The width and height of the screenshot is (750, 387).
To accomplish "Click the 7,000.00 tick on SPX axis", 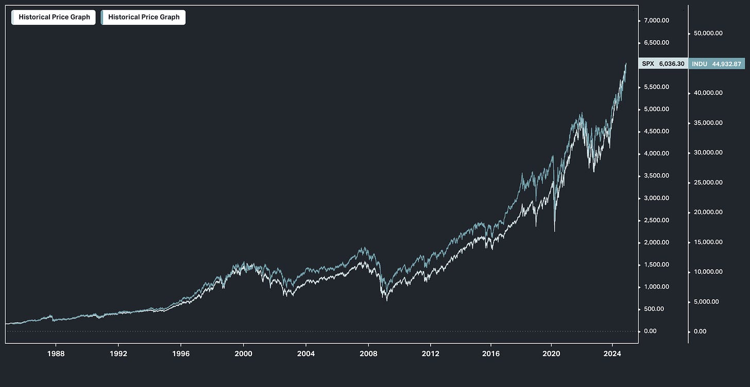I will point(656,20).
